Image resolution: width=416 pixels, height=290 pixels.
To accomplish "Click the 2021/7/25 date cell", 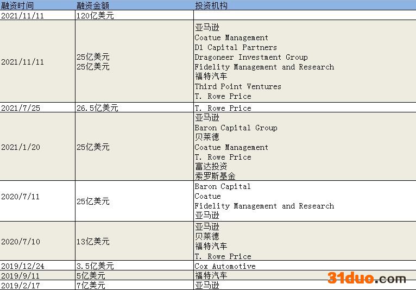I will click(x=21, y=108).
